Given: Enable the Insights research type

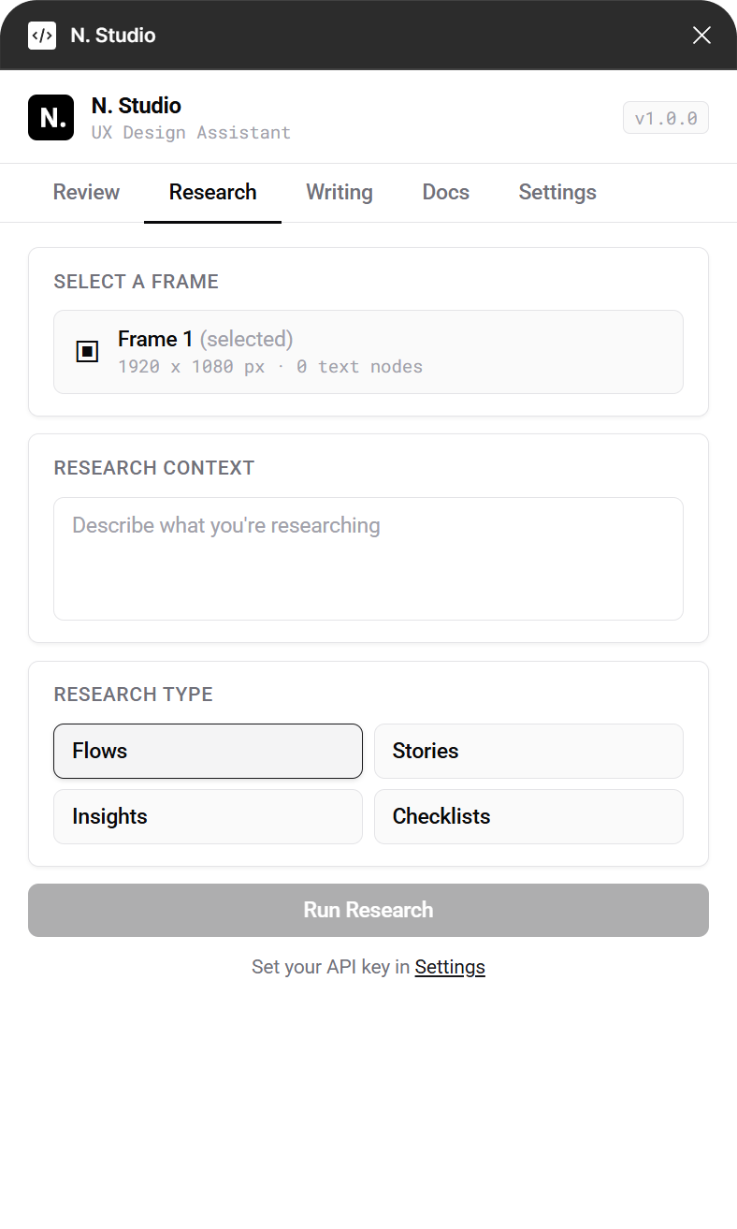Looking at the screenshot, I should tap(208, 816).
